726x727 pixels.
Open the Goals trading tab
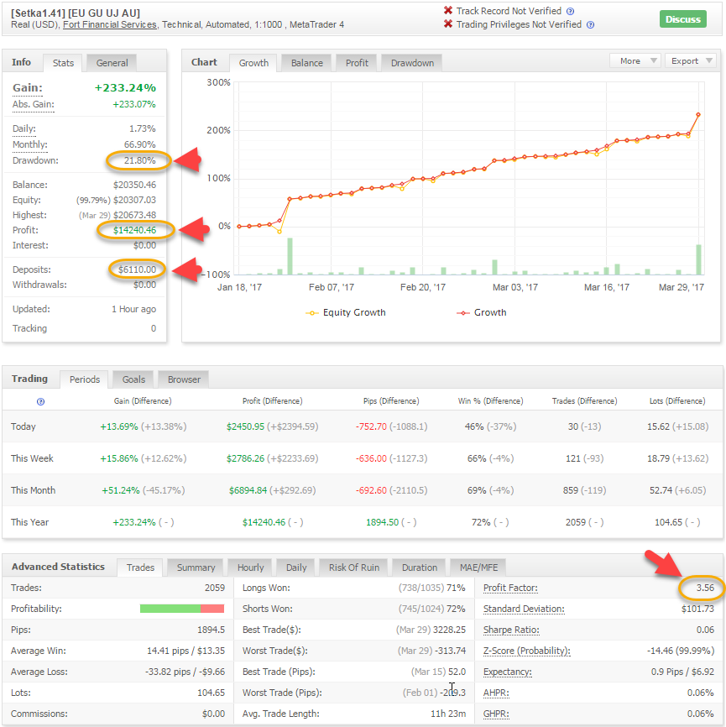[x=133, y=379]
